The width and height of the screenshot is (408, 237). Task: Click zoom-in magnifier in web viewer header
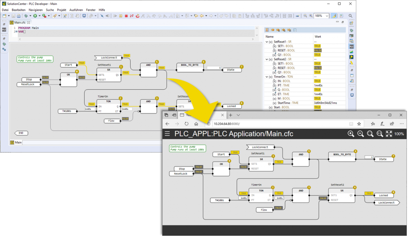point(351,134)
